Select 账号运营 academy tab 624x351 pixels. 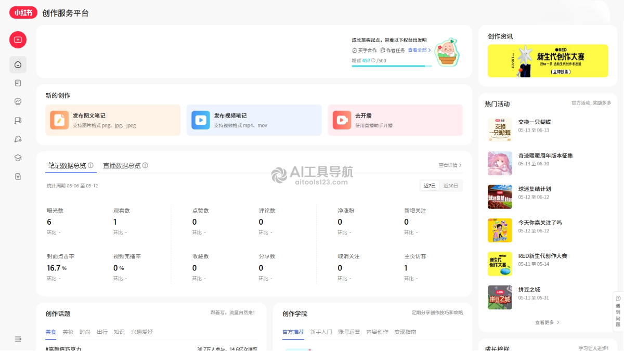coord(349,332)
